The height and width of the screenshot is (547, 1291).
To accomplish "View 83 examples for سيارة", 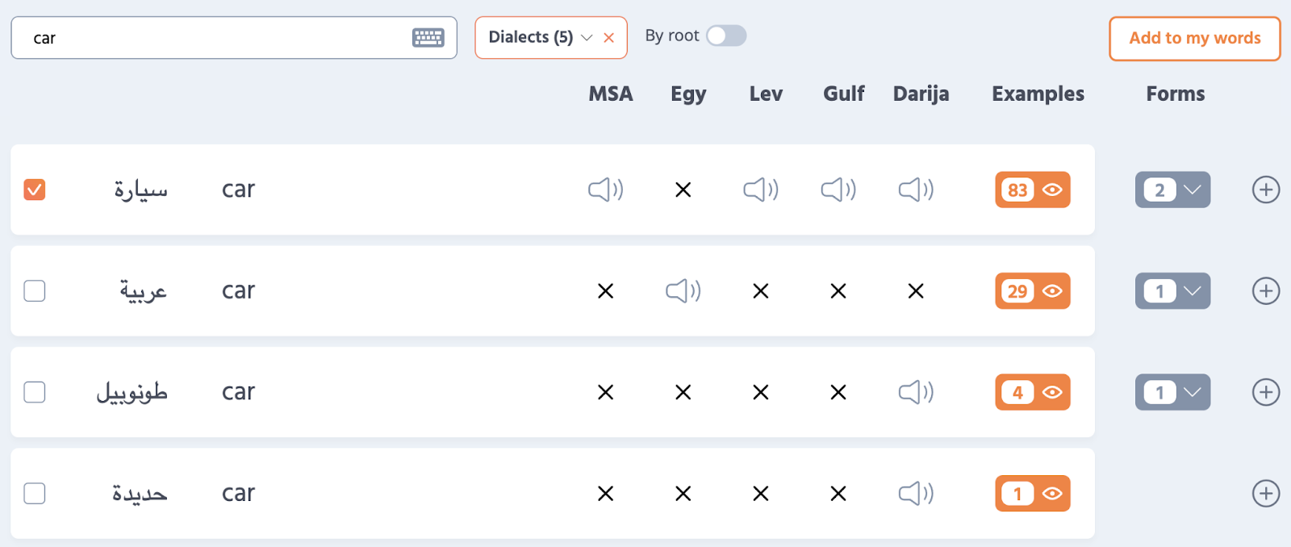I will pyautogui.click(x=1032, y=190).
